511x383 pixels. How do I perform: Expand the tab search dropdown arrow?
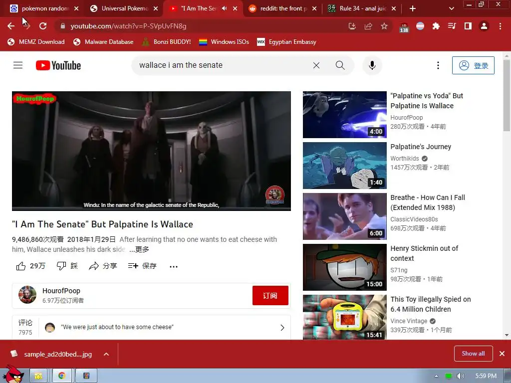[x=451, y=8]
